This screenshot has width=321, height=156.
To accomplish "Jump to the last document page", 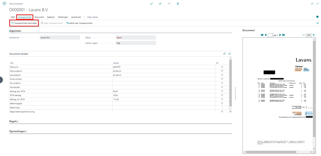I will [284, 35].
